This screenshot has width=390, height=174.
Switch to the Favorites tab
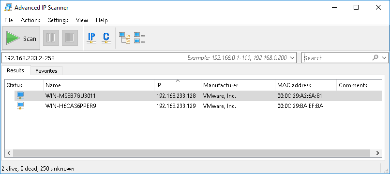(46, 71)
